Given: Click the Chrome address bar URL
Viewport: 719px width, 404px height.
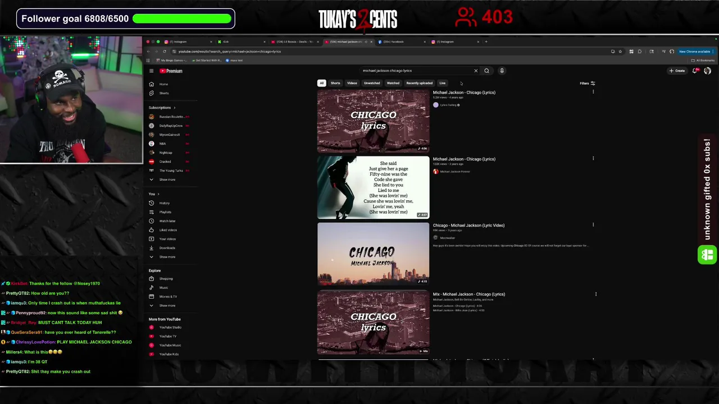Looking at the screenshot, I should click(x=229, y=52).
